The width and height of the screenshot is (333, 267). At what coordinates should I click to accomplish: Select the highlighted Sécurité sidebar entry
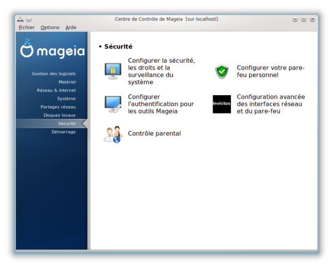pos(52,123)
